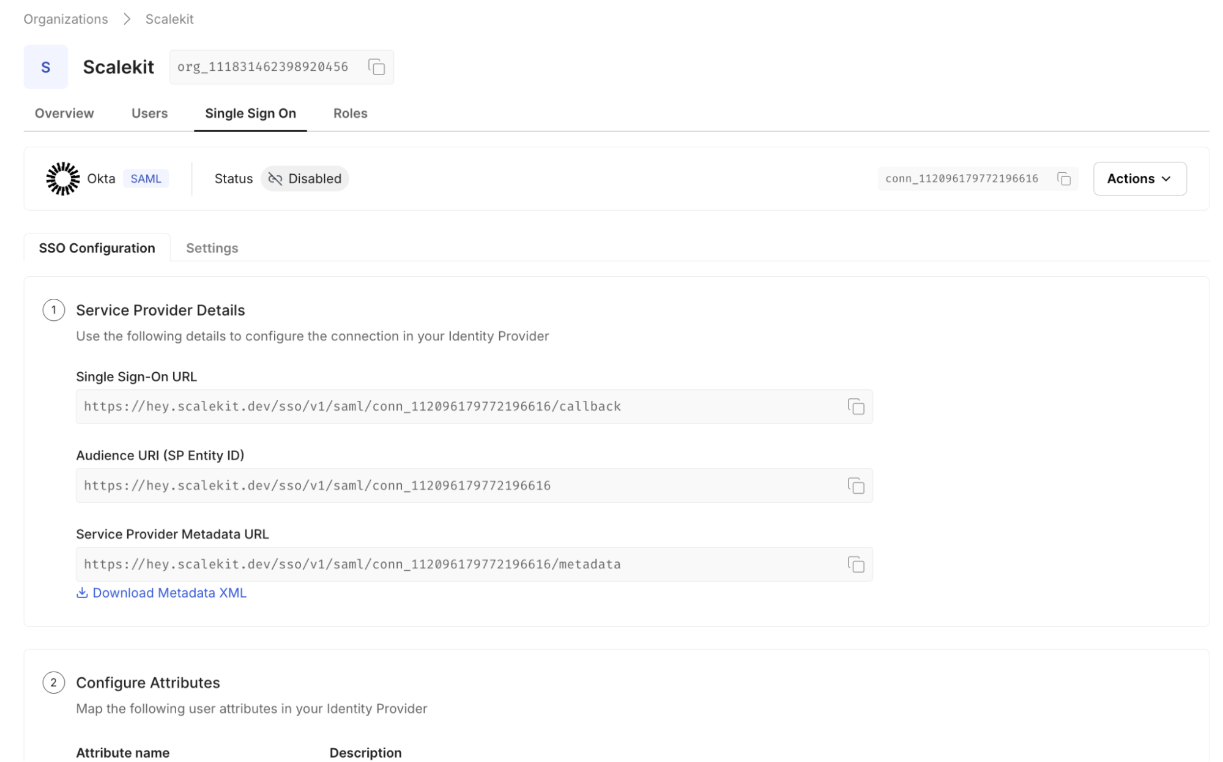Click the download icon beside Metadata XML
The height and width of the screenshot is (762, 1223).
click(82, 593)
